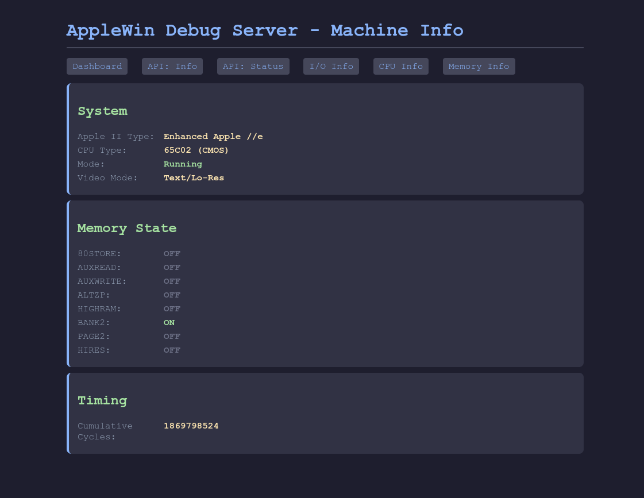The image size is (644, 498).
Task: Open the CPU Info page
Action: (x=400, y=67)
